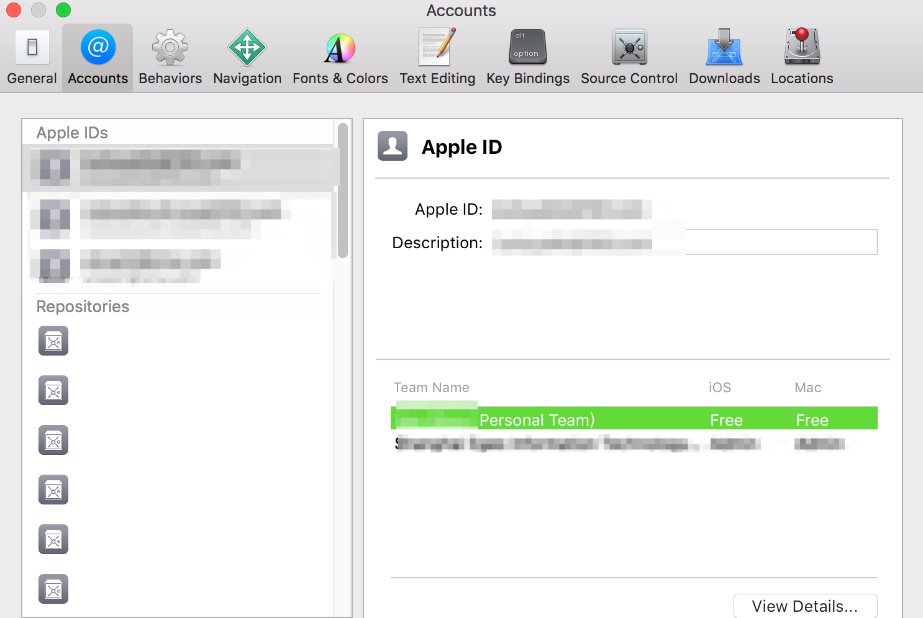Image resolution: width=923 pixels, height=618 pixels.
Task: Close the Accounts window with red button
Action: coord(13,10)
